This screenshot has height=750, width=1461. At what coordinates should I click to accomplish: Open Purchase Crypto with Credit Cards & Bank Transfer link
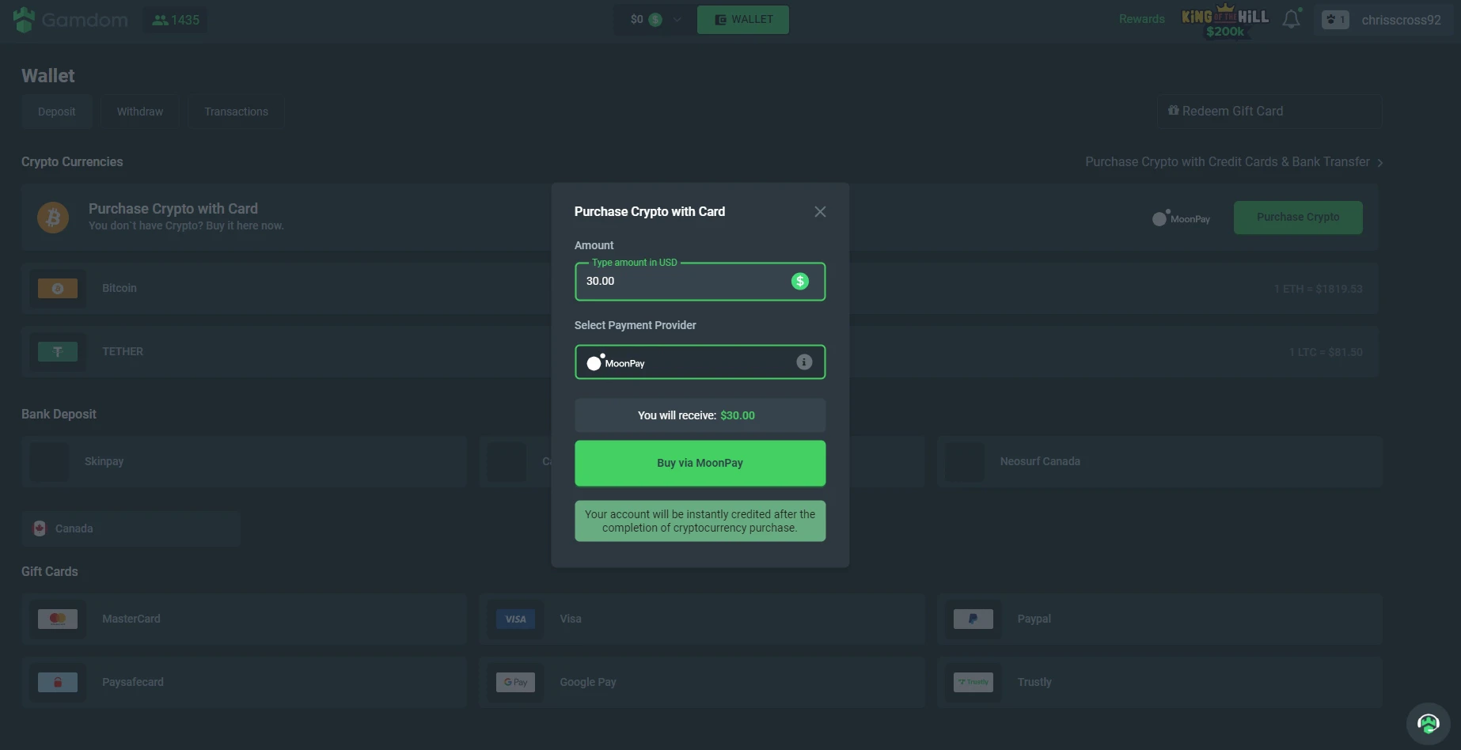[x=1235, y=162]
